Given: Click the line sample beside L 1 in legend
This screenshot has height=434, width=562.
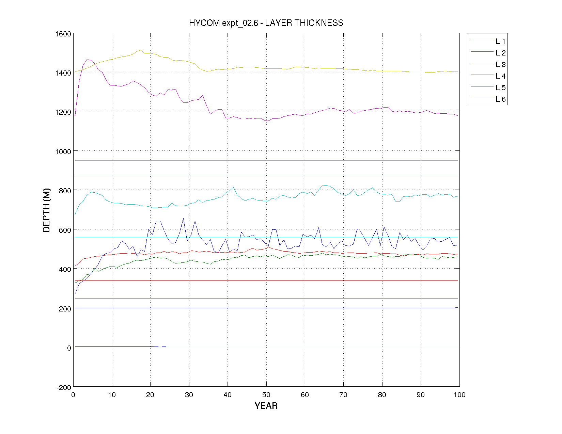Looking at the screenshot, I should (482, 40).
